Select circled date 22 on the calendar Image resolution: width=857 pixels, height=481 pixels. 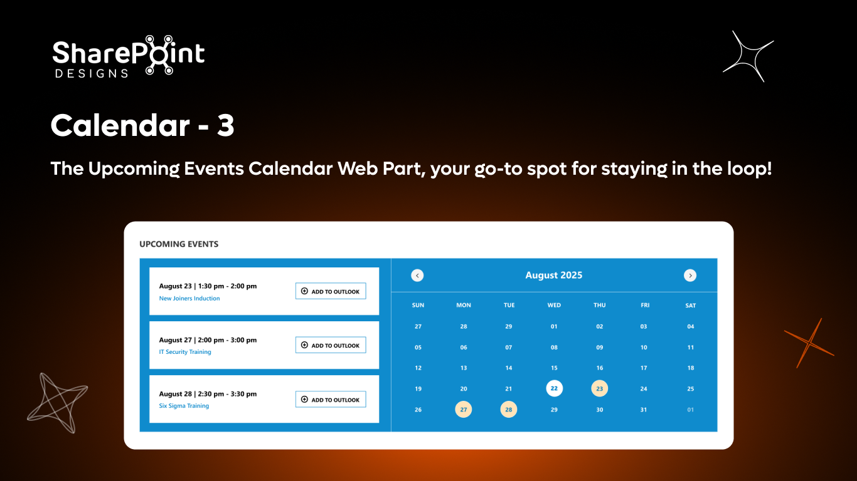(554, 388)
